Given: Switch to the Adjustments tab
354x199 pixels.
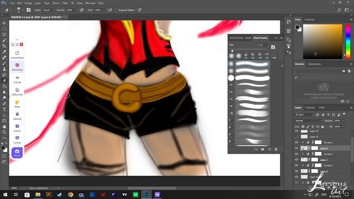Looking at the screenshot, I should pyautogui.click(x=315, y=64).
